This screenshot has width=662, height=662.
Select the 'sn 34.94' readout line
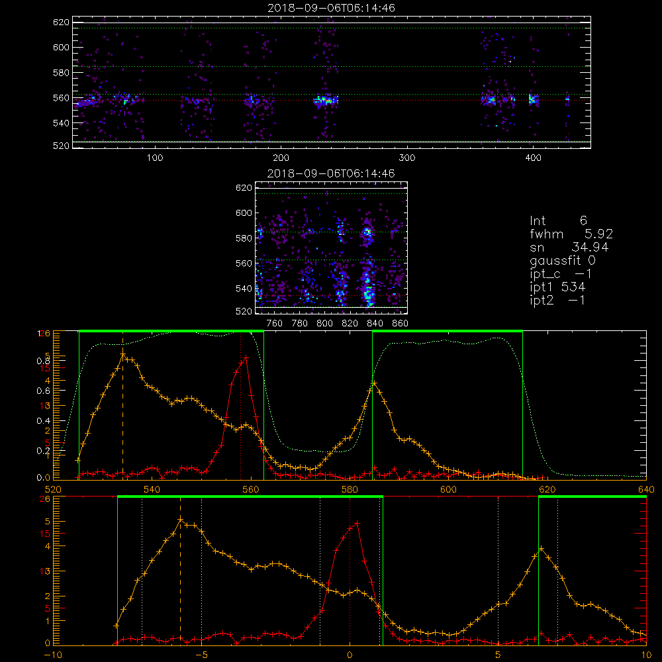(x=569, y=247)
